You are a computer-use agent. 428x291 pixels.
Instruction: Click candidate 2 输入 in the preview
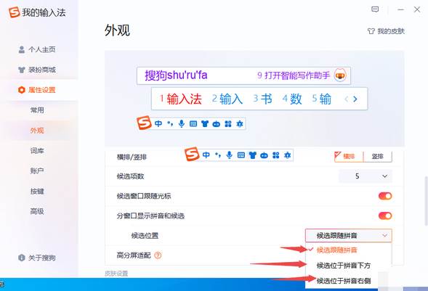[x=227, y=99]
